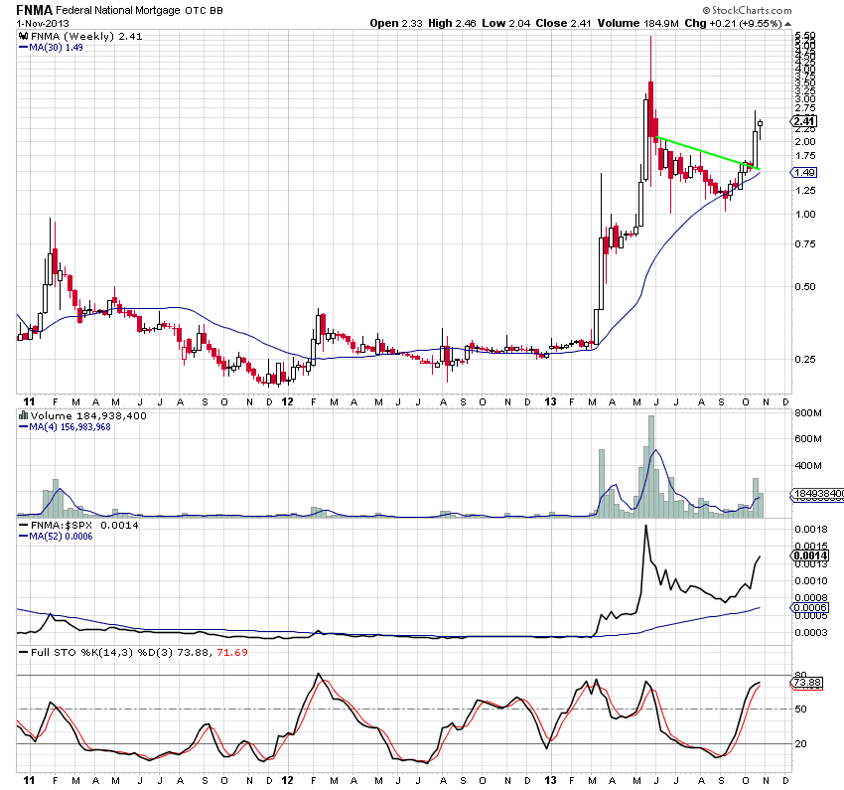
Task: Click the FNMA (Weekly) 2.41 chart legend
Action: 80,36
